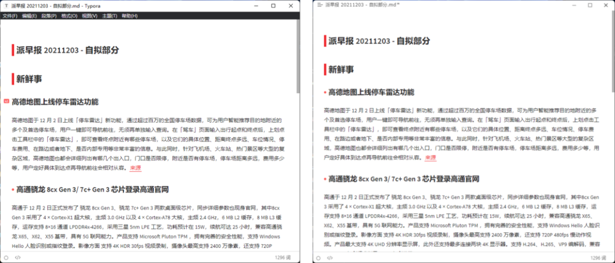Open the 格式(O) menu
Viewport: 615px width, 263px height.
69,16
